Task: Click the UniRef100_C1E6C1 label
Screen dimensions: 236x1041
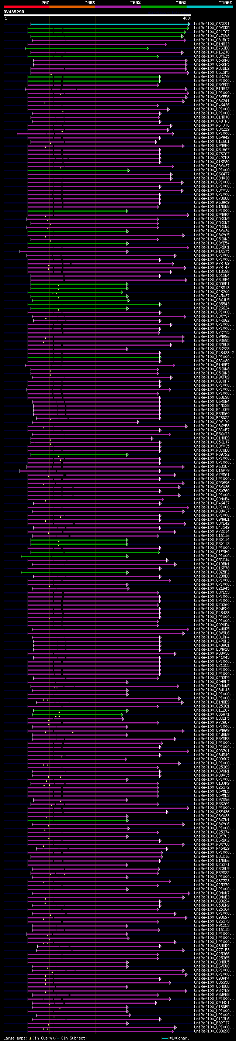Action: [212, 142]
